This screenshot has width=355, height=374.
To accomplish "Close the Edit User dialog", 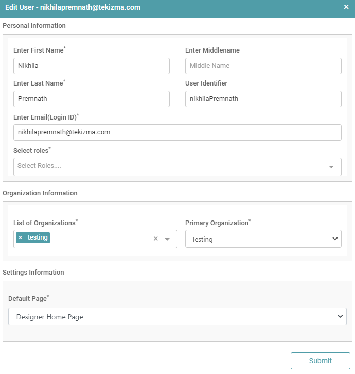I will tap(346, 7).
